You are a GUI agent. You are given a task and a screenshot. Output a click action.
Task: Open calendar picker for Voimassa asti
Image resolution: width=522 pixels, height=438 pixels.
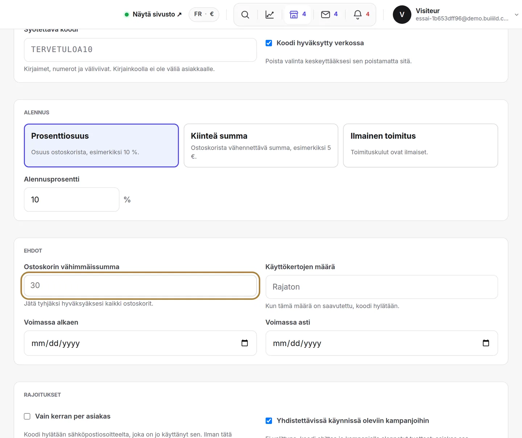(x=486, y=343)
